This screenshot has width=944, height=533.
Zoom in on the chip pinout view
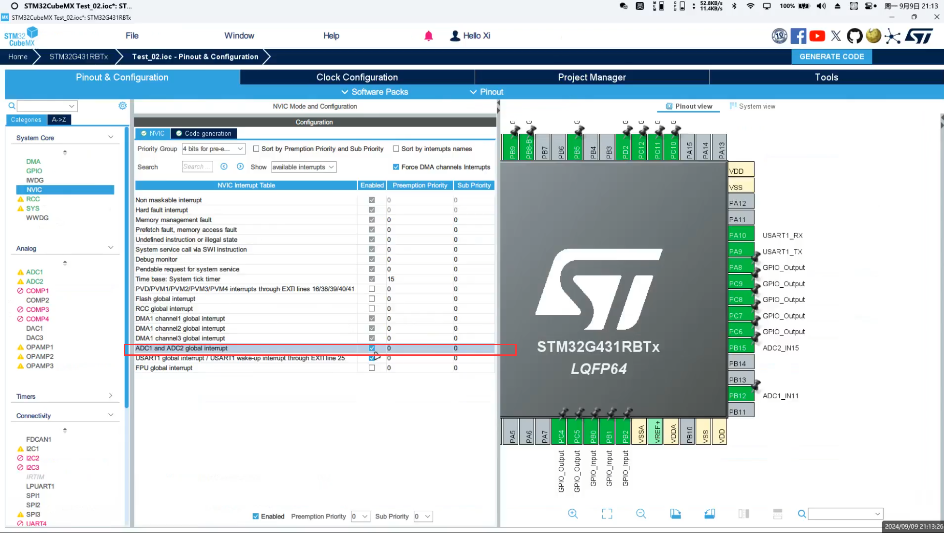click(x=573, y=514)
